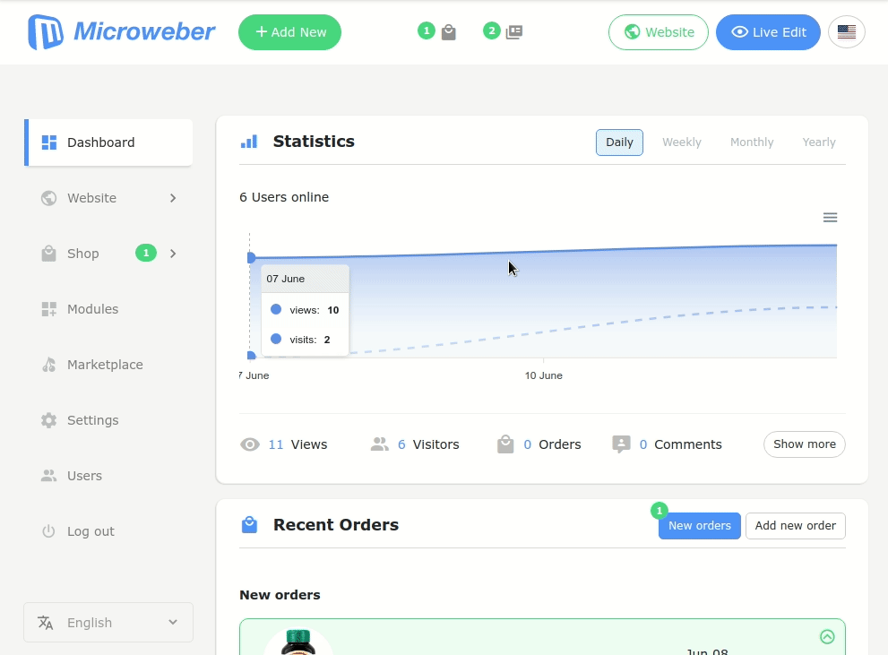Click the '6 Users online' text
Image resolution: width=888 pixels, height=655 pixels.
coord(284,197)
